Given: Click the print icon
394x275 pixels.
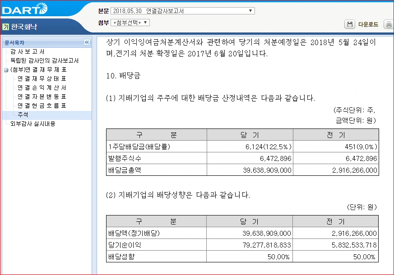Looking at the screenshot, I should click(389, 24).
